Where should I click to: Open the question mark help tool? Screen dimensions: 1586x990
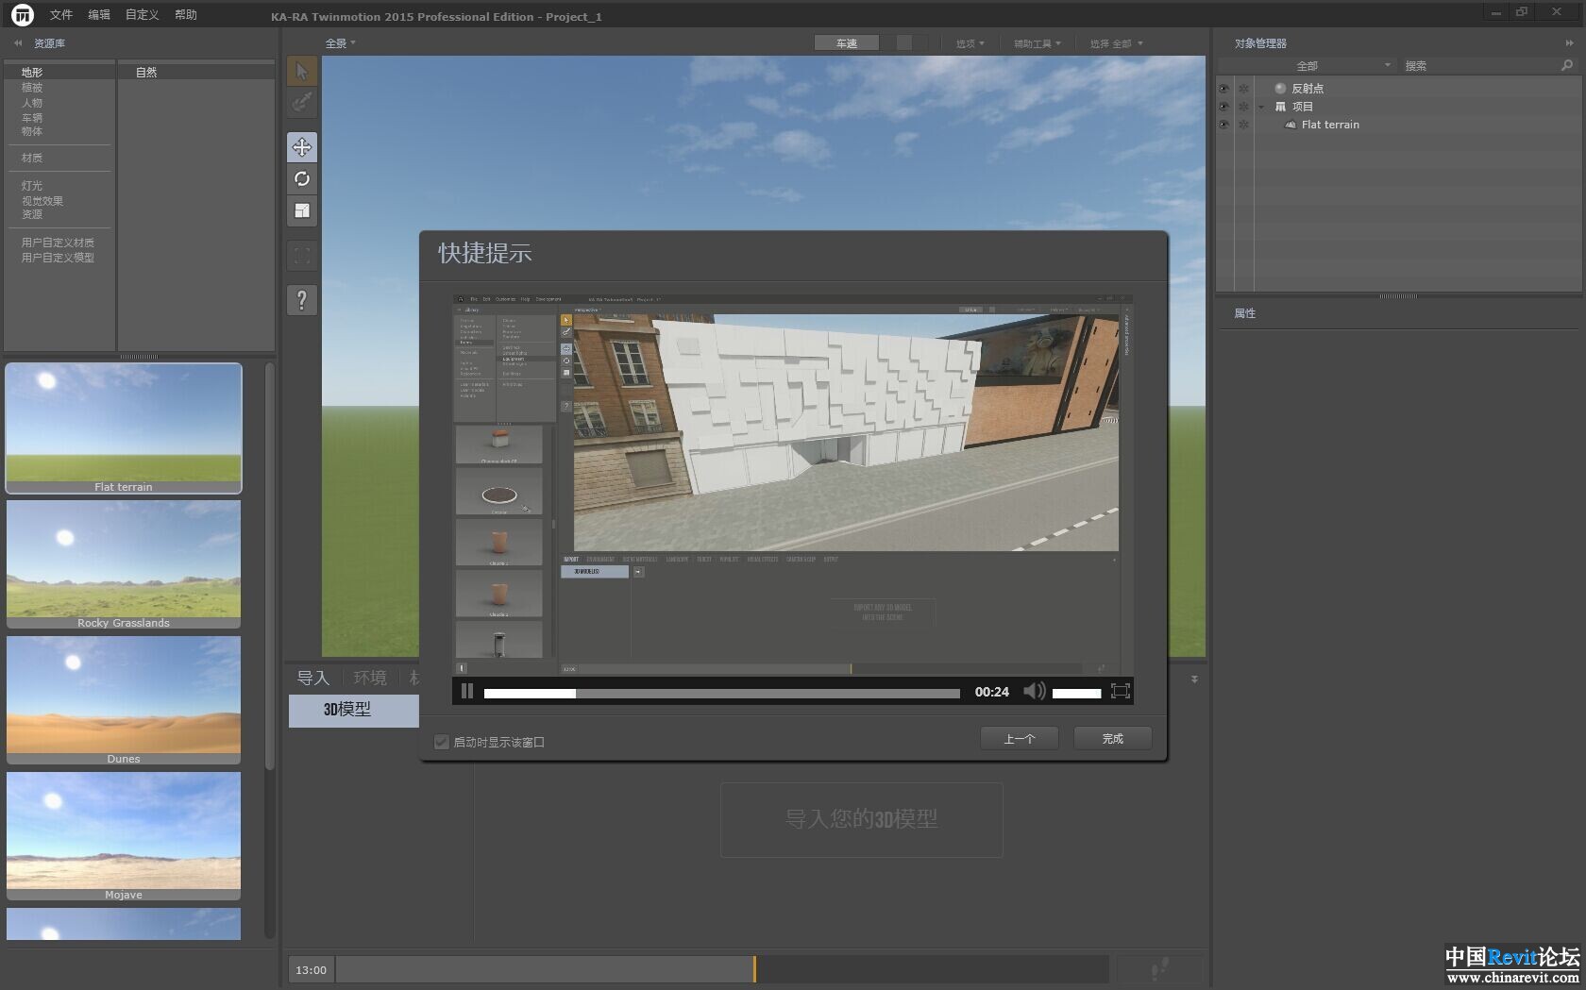point(302,300)
